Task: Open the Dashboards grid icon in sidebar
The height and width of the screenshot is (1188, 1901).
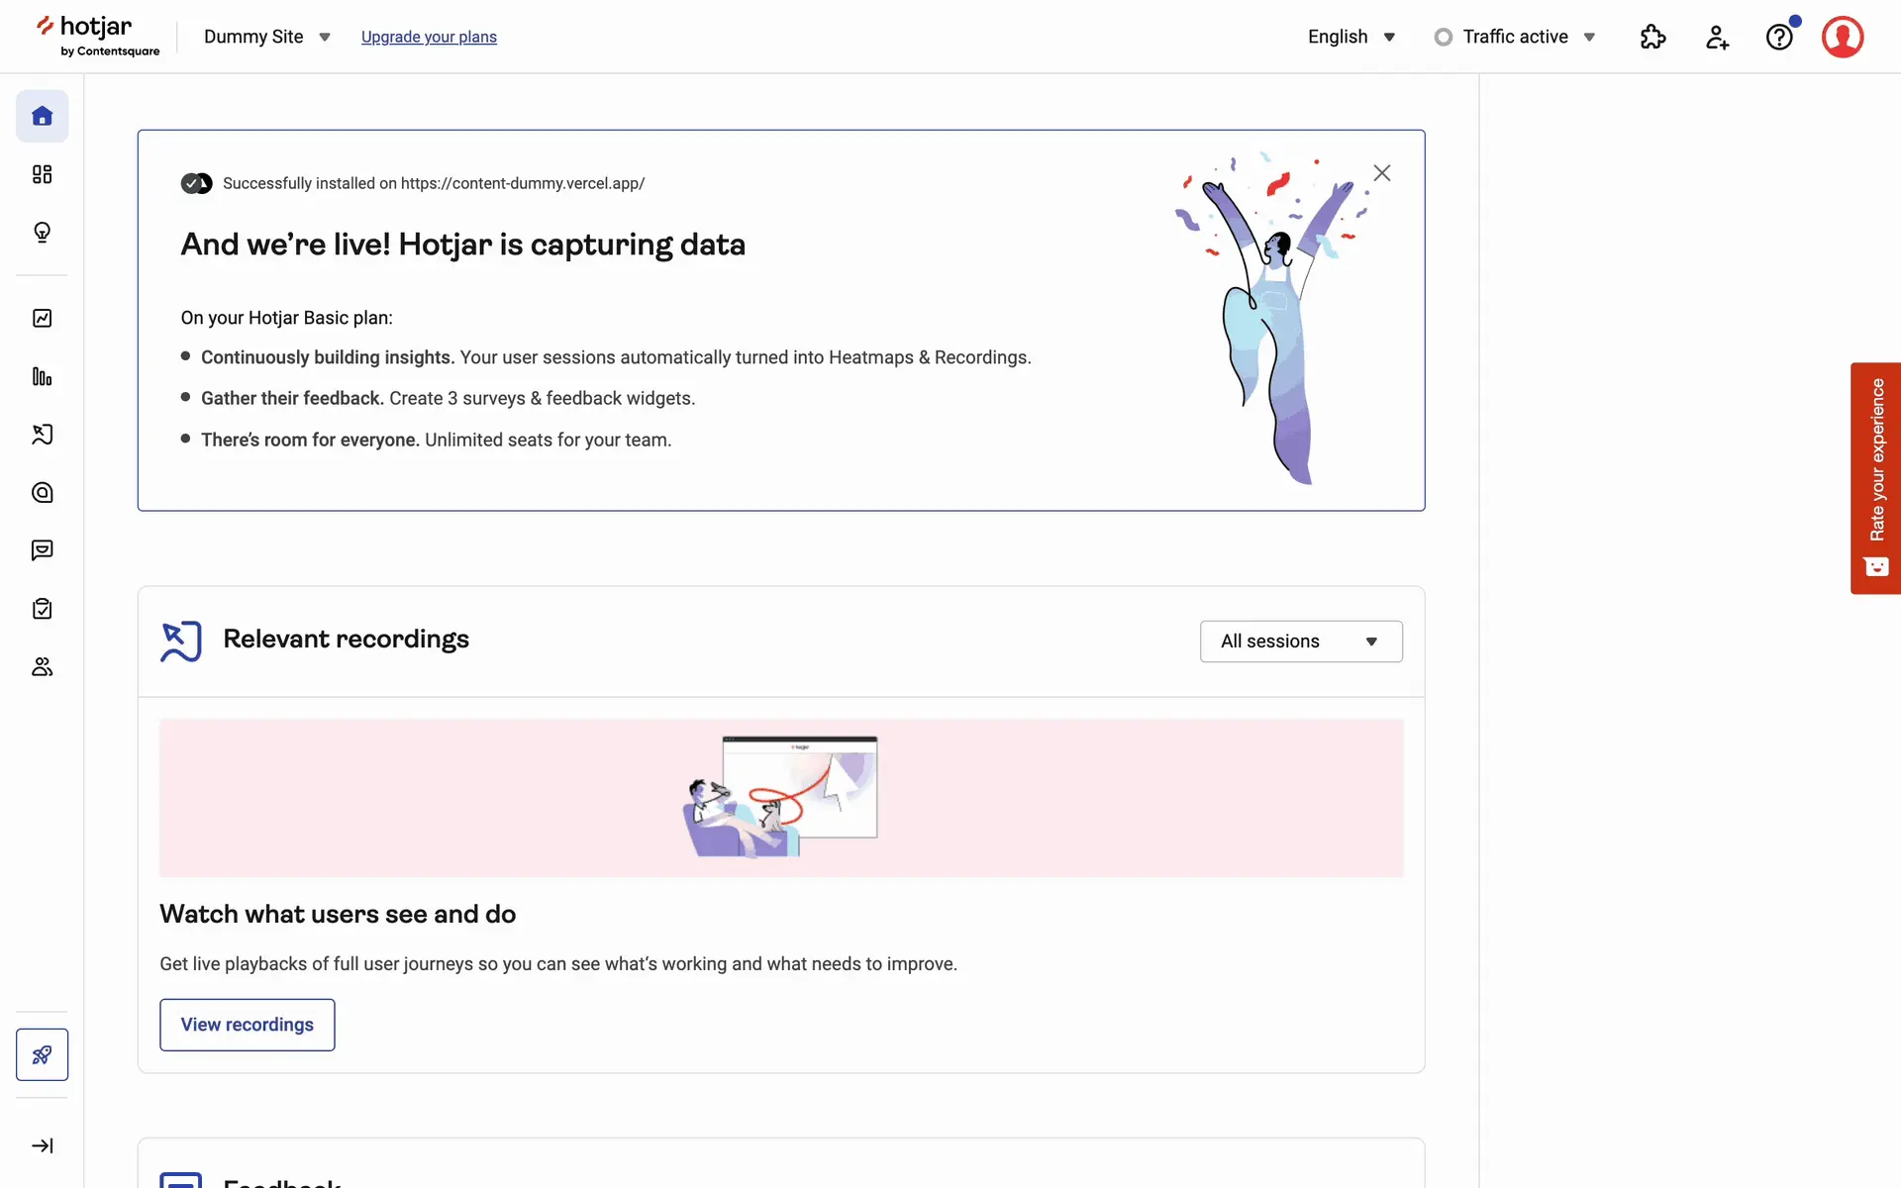Action: (42, 174)
